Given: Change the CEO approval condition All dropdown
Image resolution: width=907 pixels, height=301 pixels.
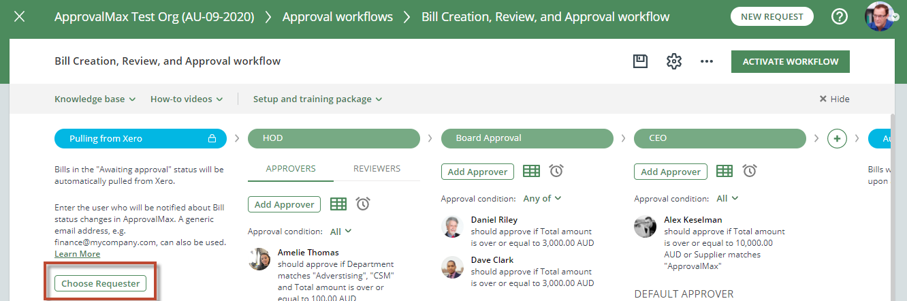Looking at the screenshot, I should (727, 198).
